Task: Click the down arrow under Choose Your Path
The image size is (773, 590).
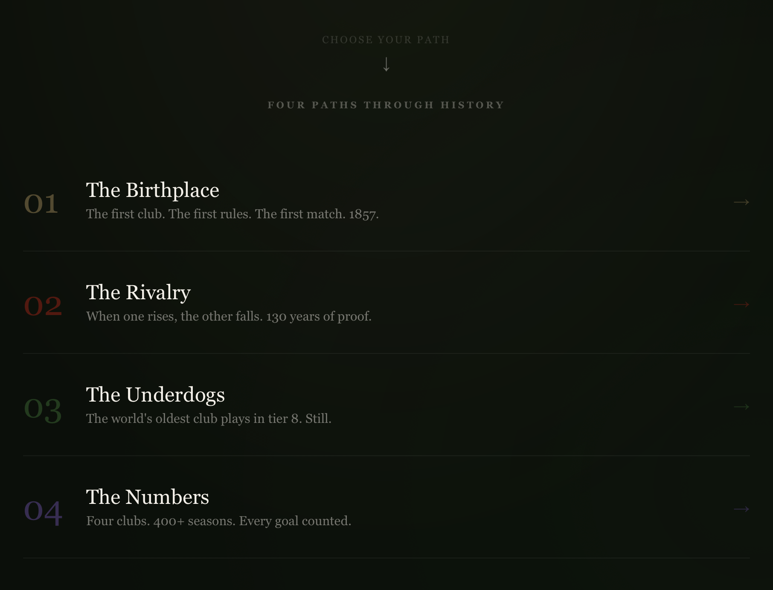Action: (x=386, y=64)
